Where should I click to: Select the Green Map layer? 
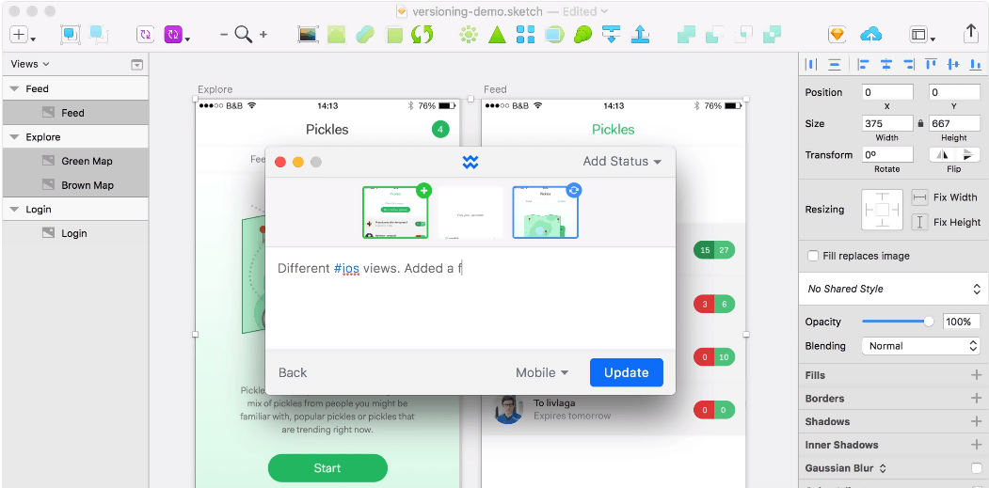pos(75,161)
